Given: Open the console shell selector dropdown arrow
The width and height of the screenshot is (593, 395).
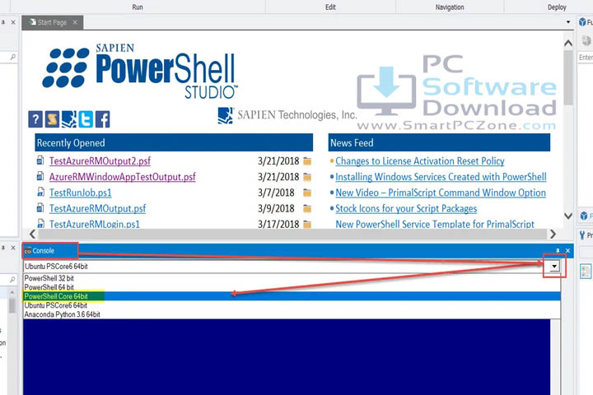Looking at the screenshot, I should [x=554, y=266].
